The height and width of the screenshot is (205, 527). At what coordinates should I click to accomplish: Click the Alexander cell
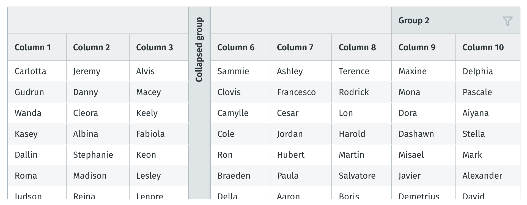pyautogui.click(x=488, y=176)
